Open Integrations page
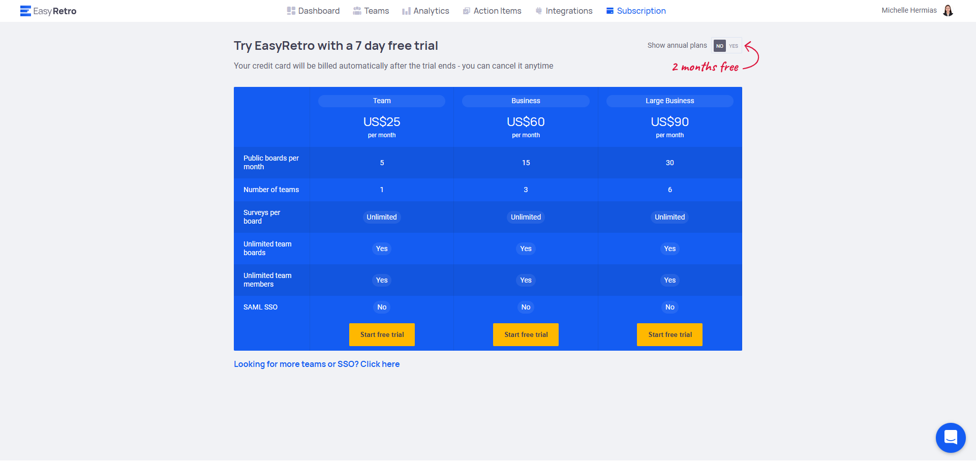976x463 pixels. (564, 11)
